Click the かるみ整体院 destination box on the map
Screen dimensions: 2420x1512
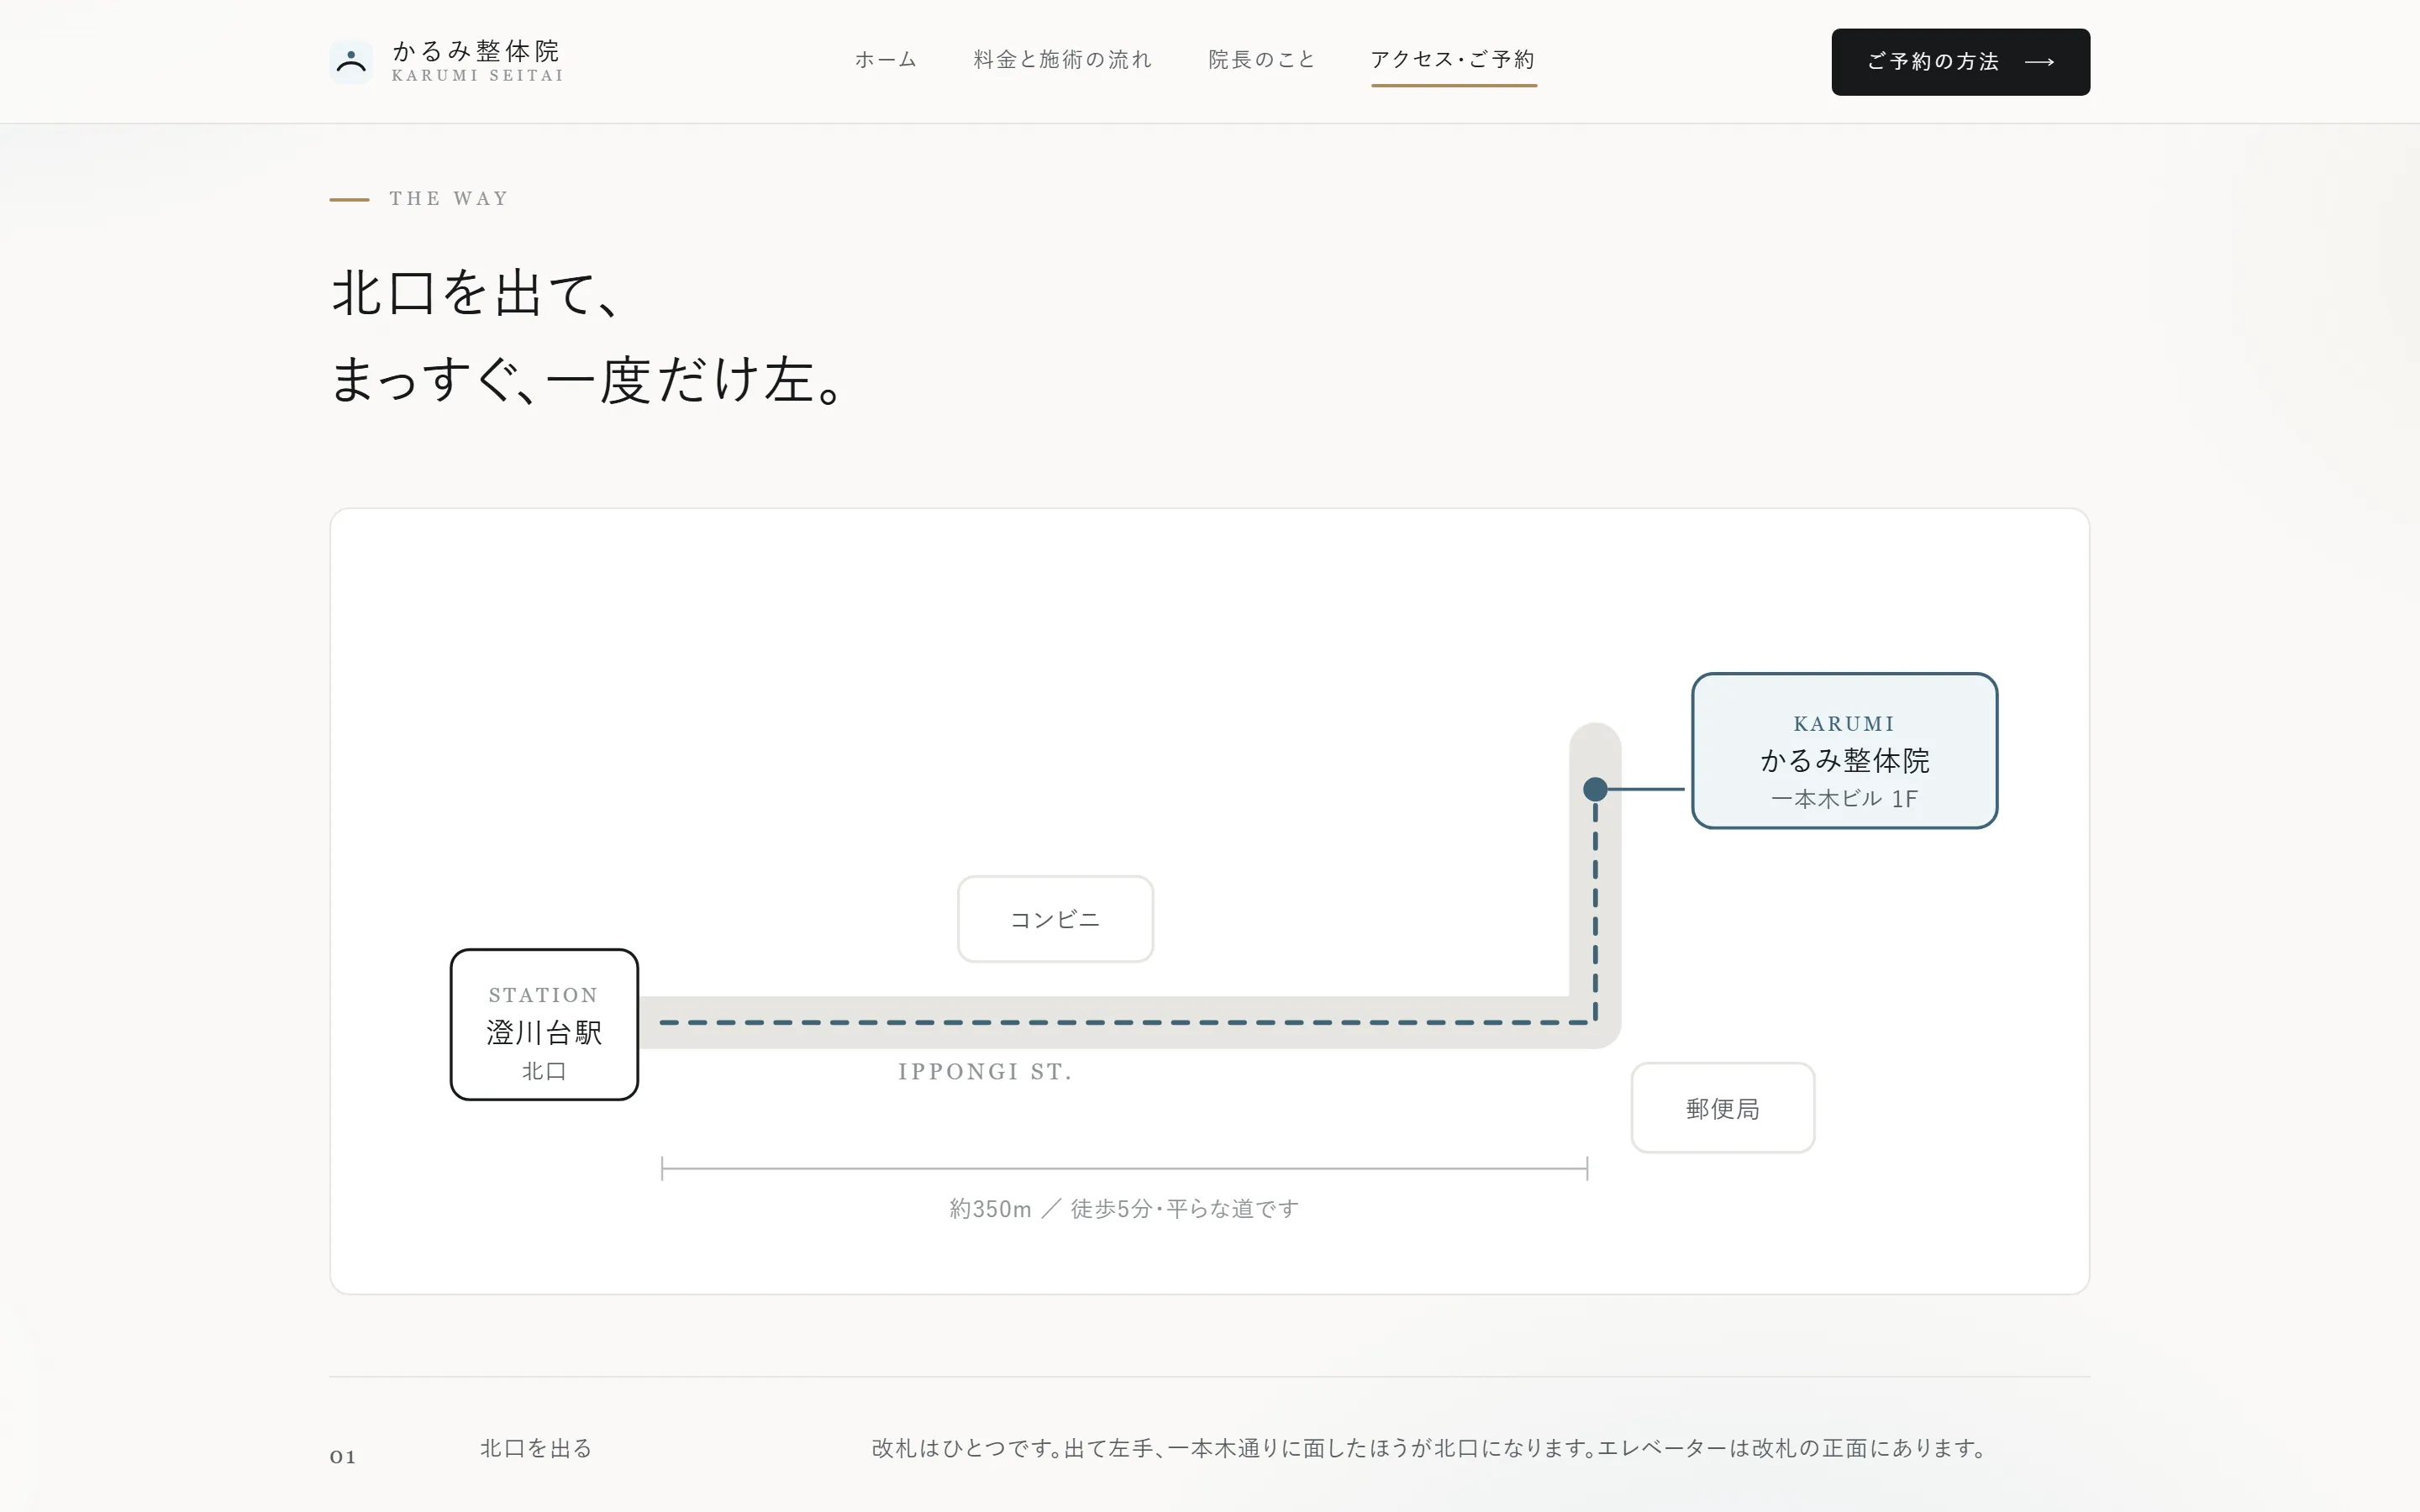1844,751
